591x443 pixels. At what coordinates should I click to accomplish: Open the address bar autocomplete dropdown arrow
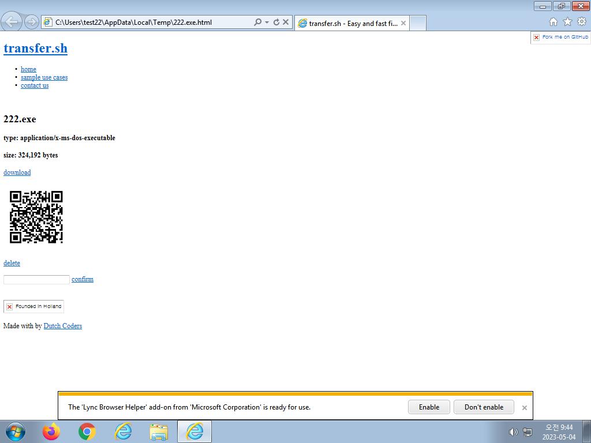click(267, 22)
